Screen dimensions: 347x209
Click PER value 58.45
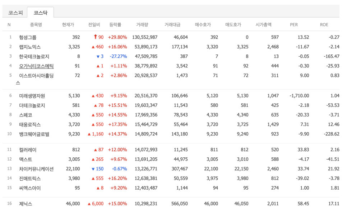304,204
